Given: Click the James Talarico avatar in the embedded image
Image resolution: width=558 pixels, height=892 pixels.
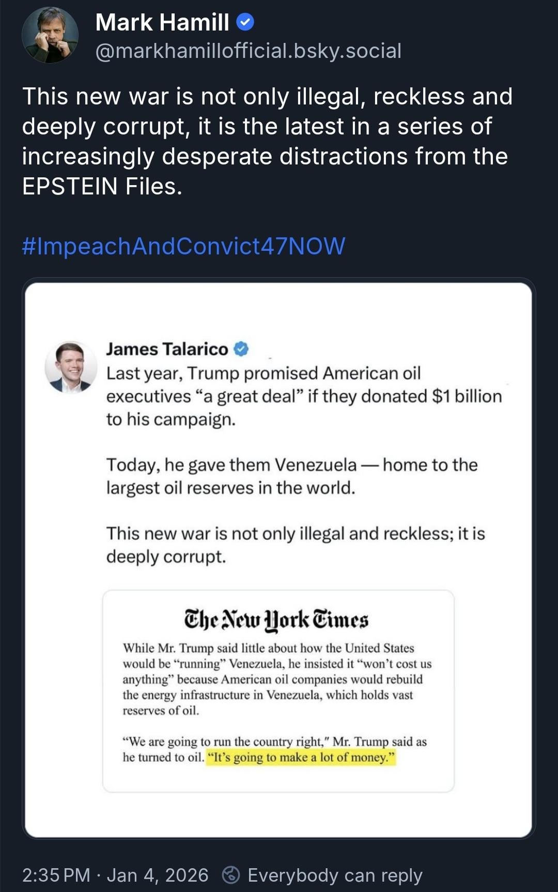Looking at the screenshot, I should click(x=71, y=367).
